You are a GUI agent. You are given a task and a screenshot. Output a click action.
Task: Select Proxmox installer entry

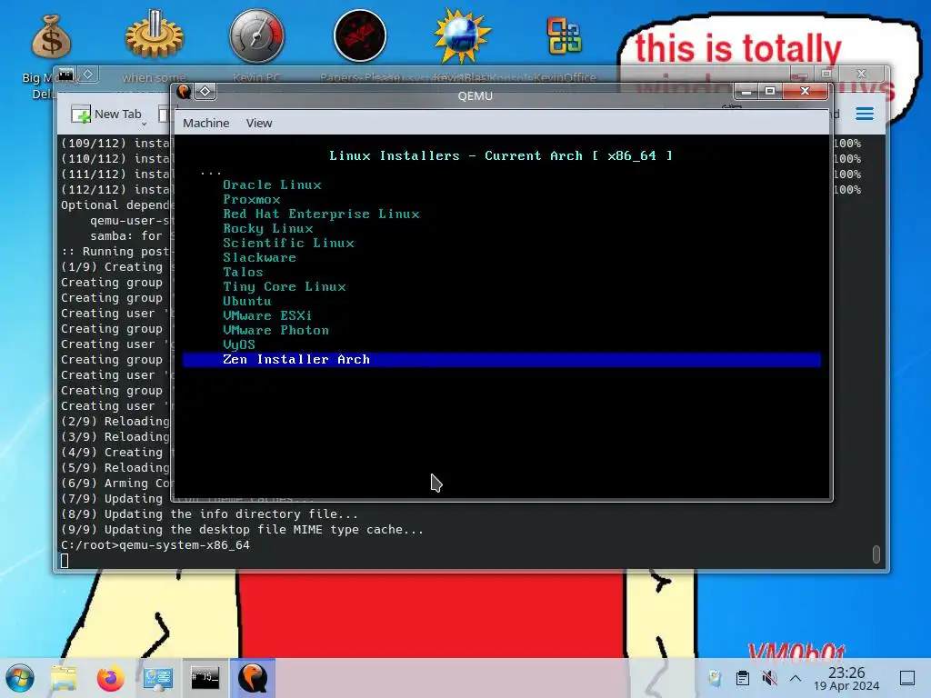pyautogui.click(x=251, y=199)
